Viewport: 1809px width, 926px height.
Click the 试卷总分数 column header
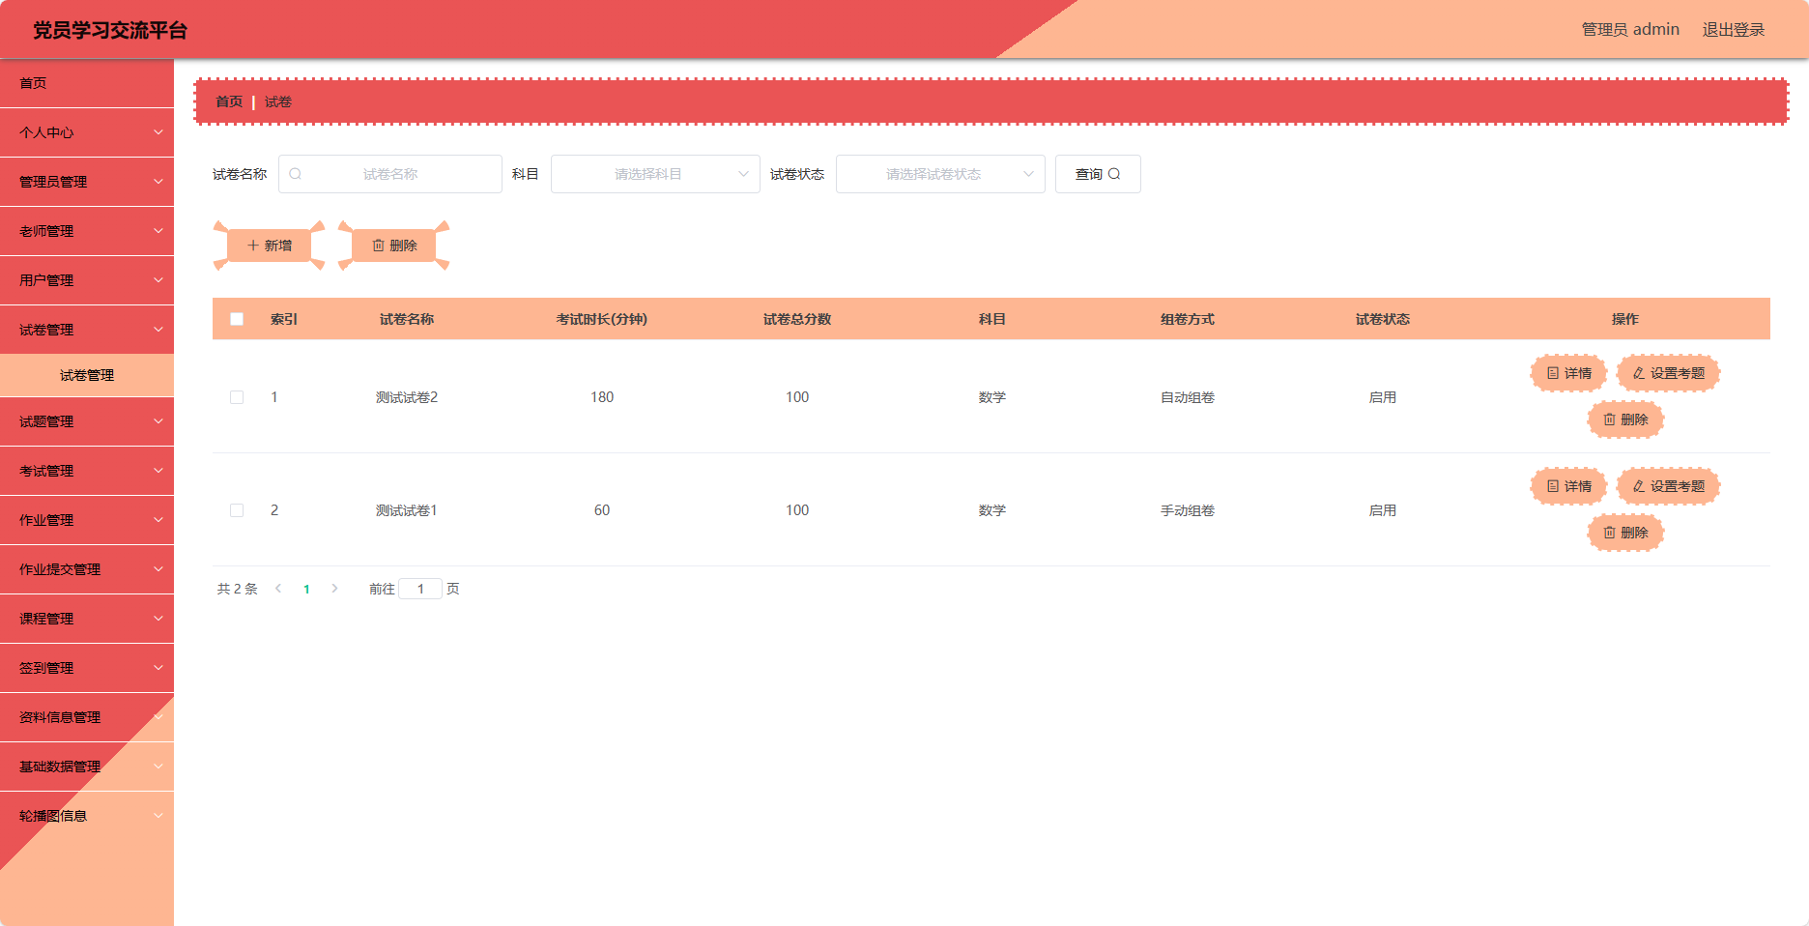coord(797,319)
